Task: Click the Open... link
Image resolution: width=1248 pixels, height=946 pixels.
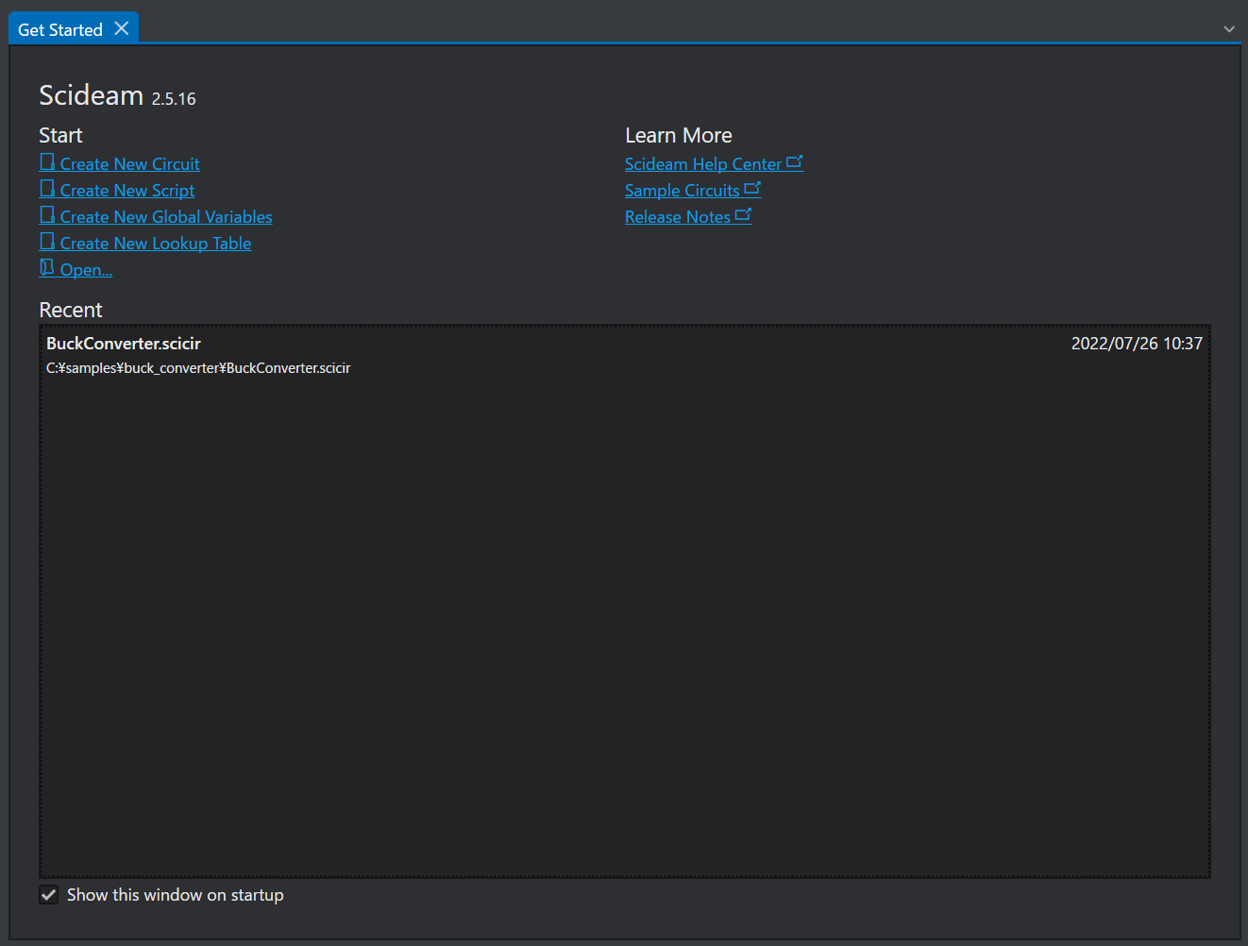Action: pyautogui.click(x=86, y=270)
